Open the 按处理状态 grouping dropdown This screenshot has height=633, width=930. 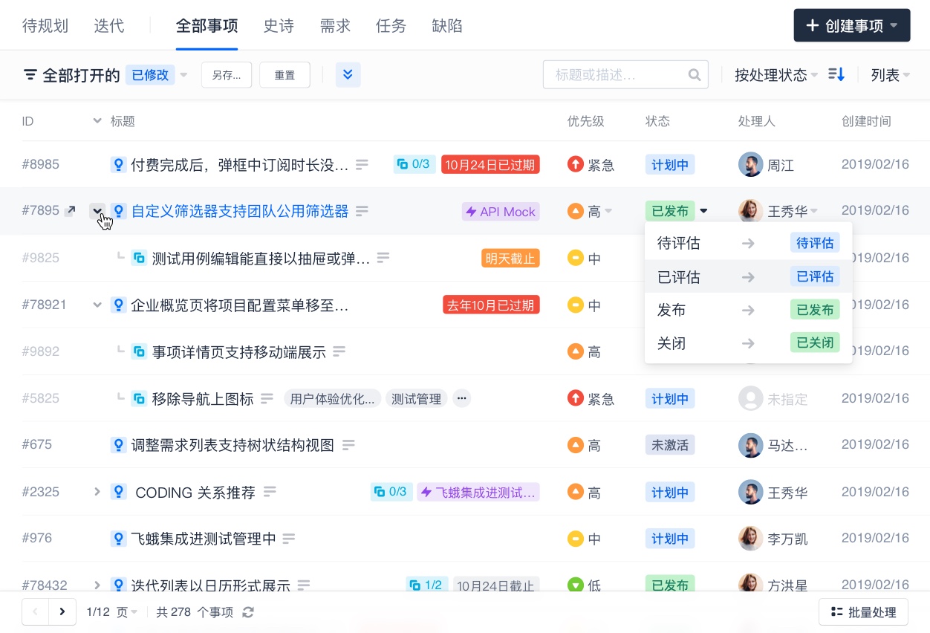point(776,75)
